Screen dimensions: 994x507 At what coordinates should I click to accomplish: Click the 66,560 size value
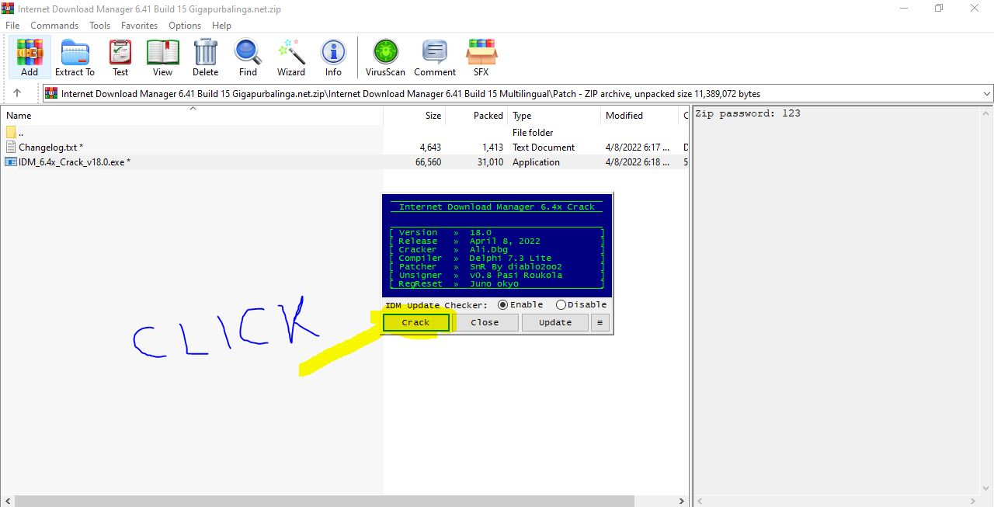tap(428, 161)
